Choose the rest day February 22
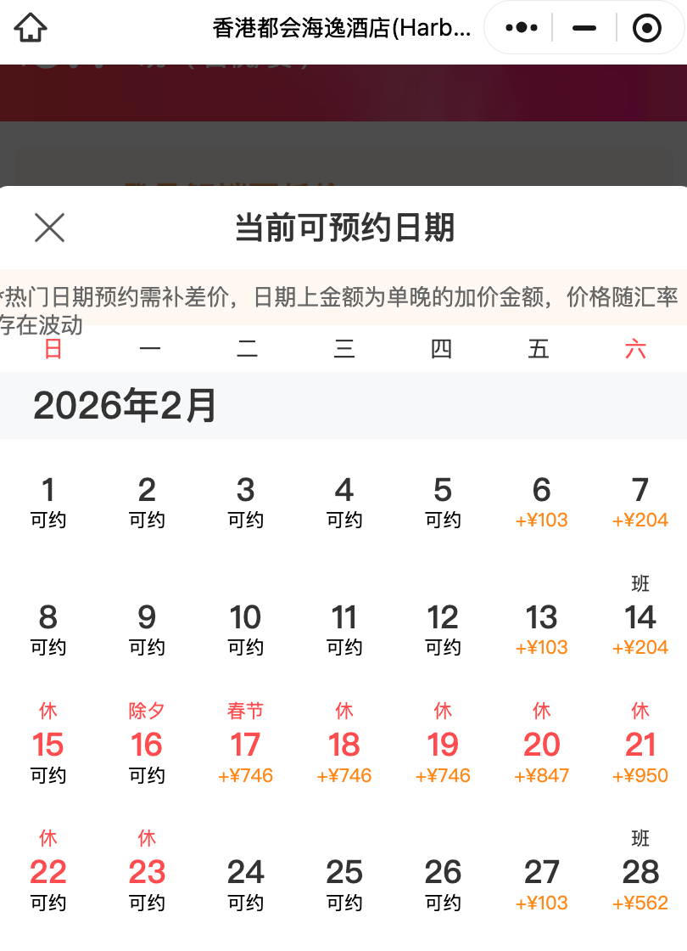Image resolution: width=687 pixels, height=951 pixels. (48, 870)
